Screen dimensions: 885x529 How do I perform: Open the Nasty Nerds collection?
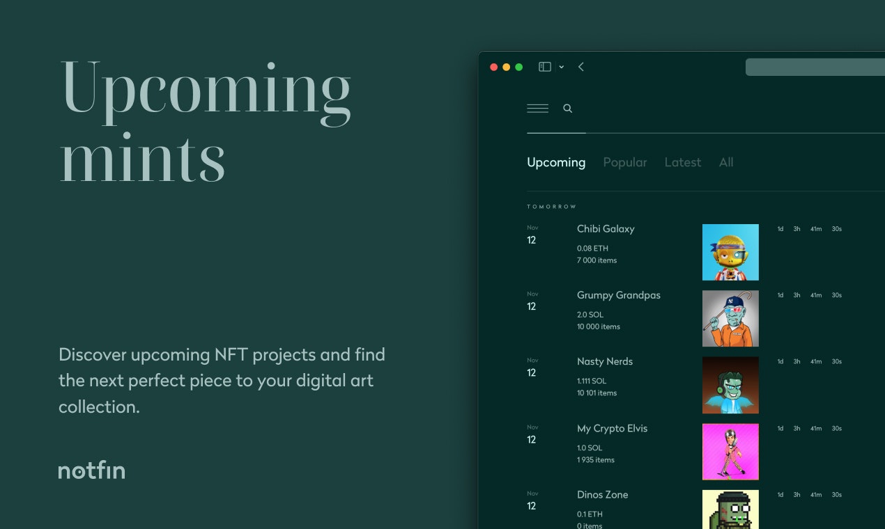(604, 361)
